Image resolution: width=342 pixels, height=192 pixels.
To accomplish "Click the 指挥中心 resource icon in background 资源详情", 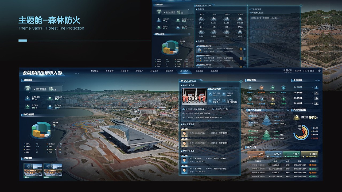I will pyautogui.click(x=201, y=18).
